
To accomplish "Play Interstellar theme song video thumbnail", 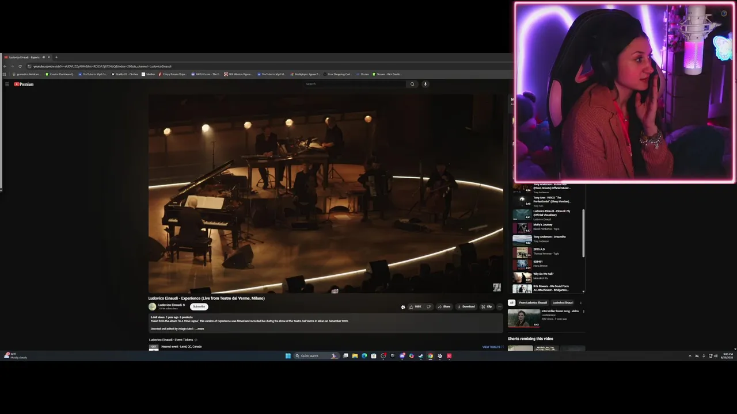I will tap(523, 317).
